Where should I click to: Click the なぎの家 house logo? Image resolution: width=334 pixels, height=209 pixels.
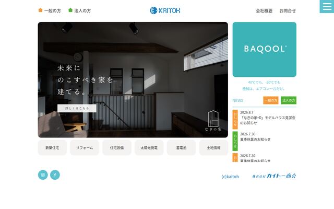click(x=213, y=121)
